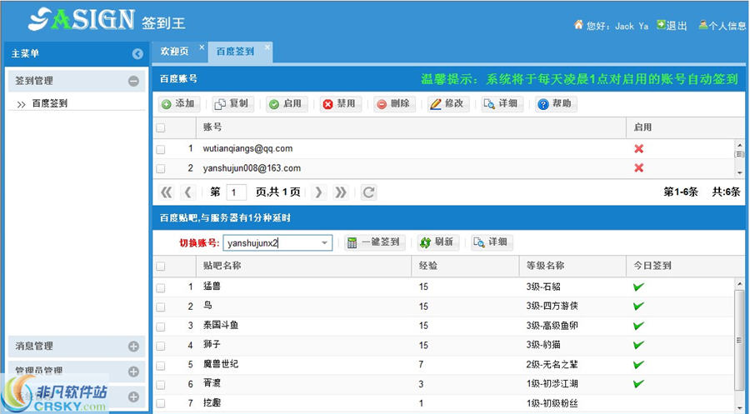
Task: Expand the 消息管理 section
Action: point(133,347)
